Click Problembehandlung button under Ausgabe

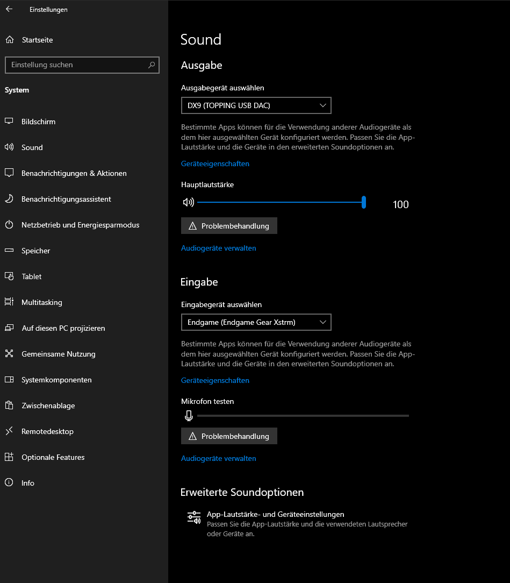(x=229, y=226)
